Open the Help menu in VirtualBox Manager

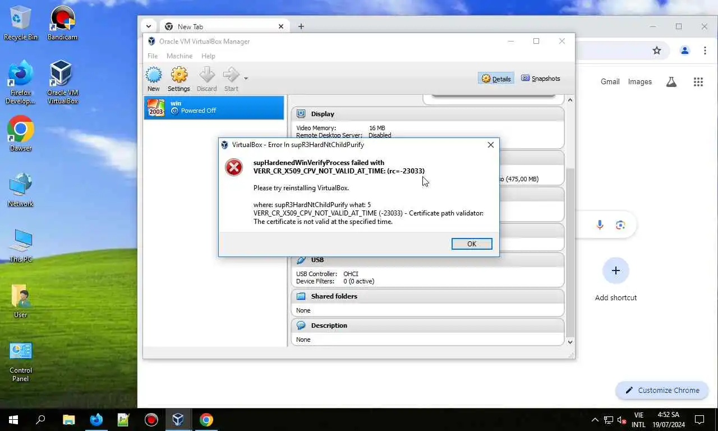[x=208, y=56]
